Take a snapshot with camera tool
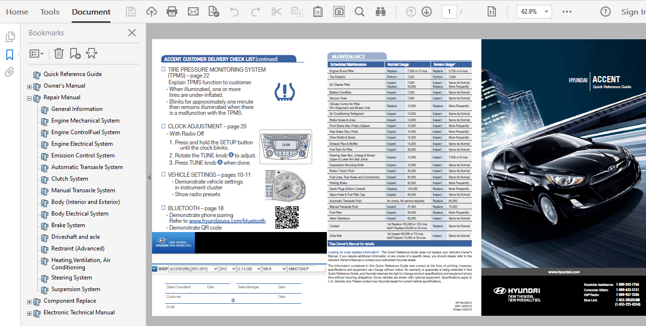 [340, 12]
